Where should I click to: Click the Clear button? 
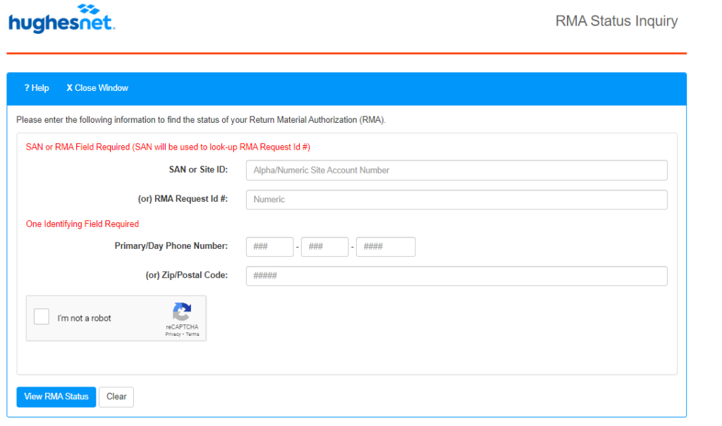tap(116, 396)
